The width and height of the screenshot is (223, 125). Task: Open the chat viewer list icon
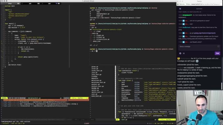pos(184,53)
